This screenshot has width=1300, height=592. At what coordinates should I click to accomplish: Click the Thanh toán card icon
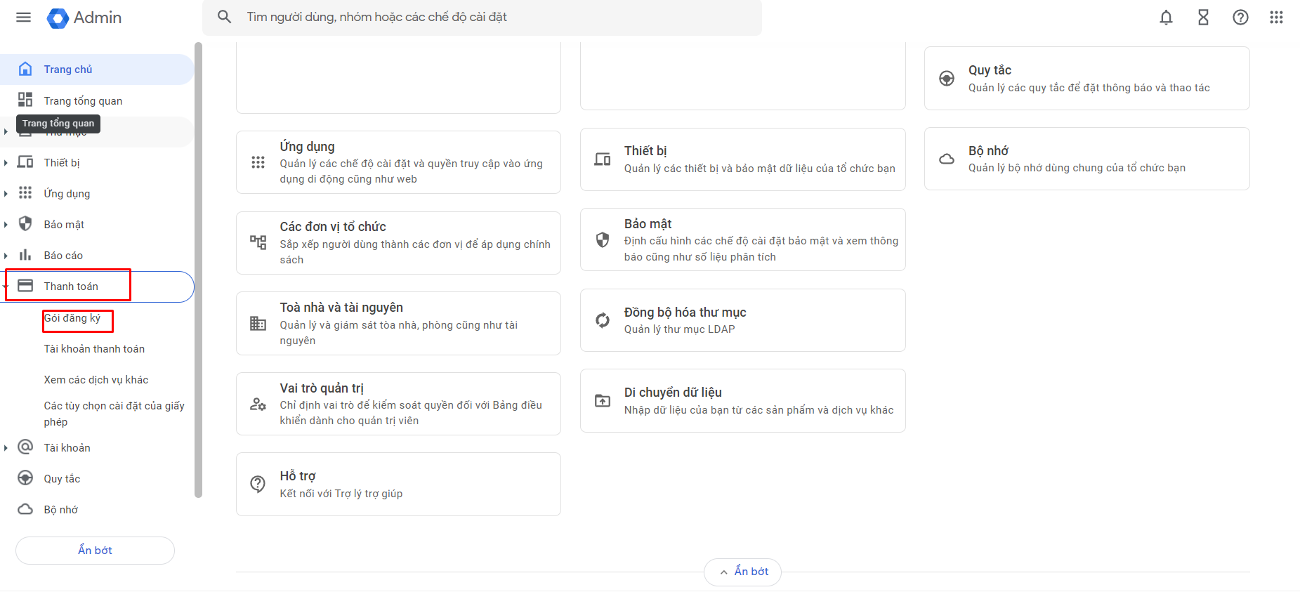[x=25, y=285]
